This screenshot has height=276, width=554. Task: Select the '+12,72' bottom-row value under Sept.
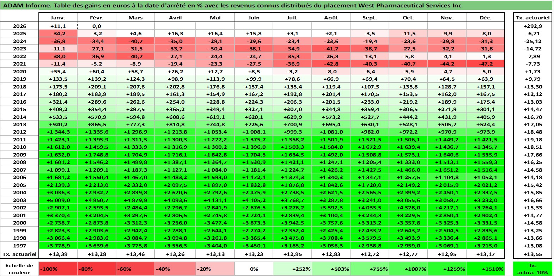[x=370, y=254]
